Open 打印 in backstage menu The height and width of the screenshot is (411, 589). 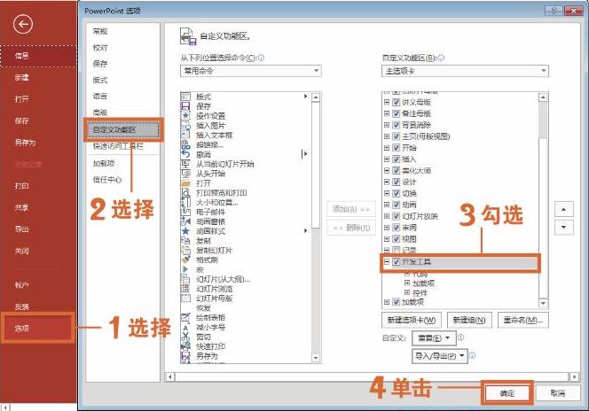coord(22,186)
